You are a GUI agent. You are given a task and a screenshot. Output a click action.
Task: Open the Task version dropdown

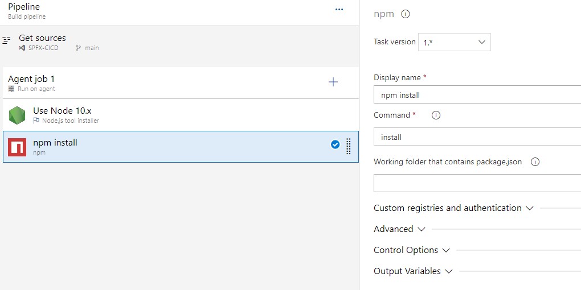[x=454, y=42]
